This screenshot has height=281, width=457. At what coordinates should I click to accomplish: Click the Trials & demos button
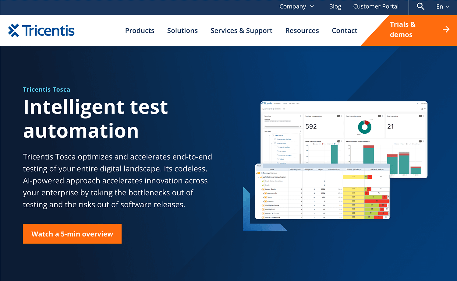pyautogui.click(x=409, y=30)
